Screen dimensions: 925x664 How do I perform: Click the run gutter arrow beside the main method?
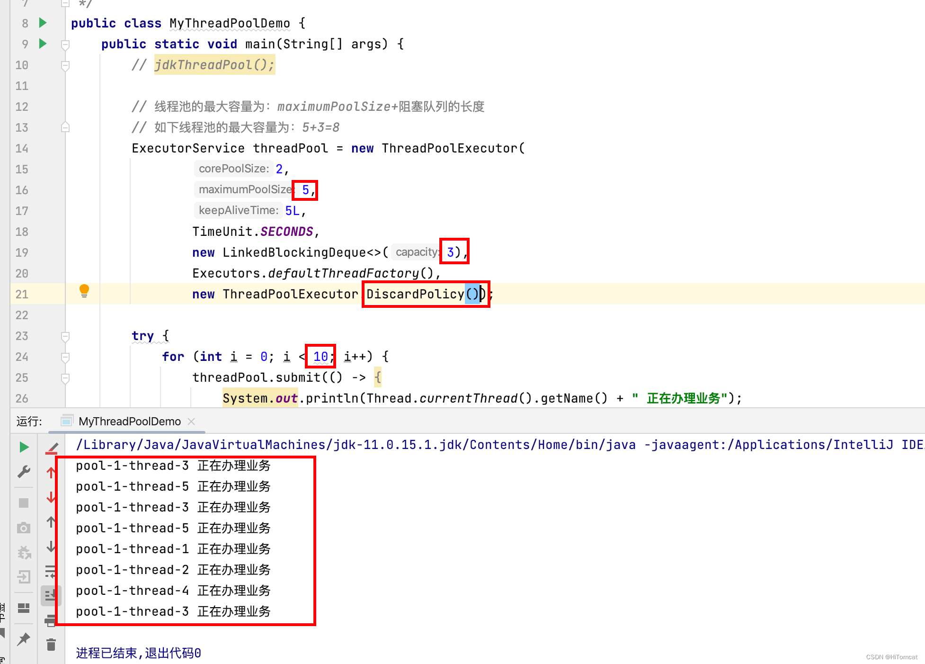43,44
